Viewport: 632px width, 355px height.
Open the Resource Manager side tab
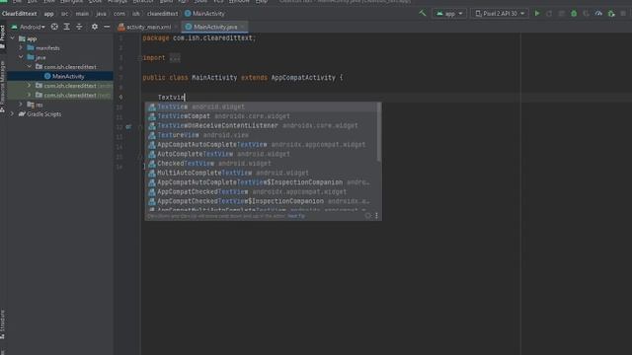pyautogui.click(x=3, y=86)
